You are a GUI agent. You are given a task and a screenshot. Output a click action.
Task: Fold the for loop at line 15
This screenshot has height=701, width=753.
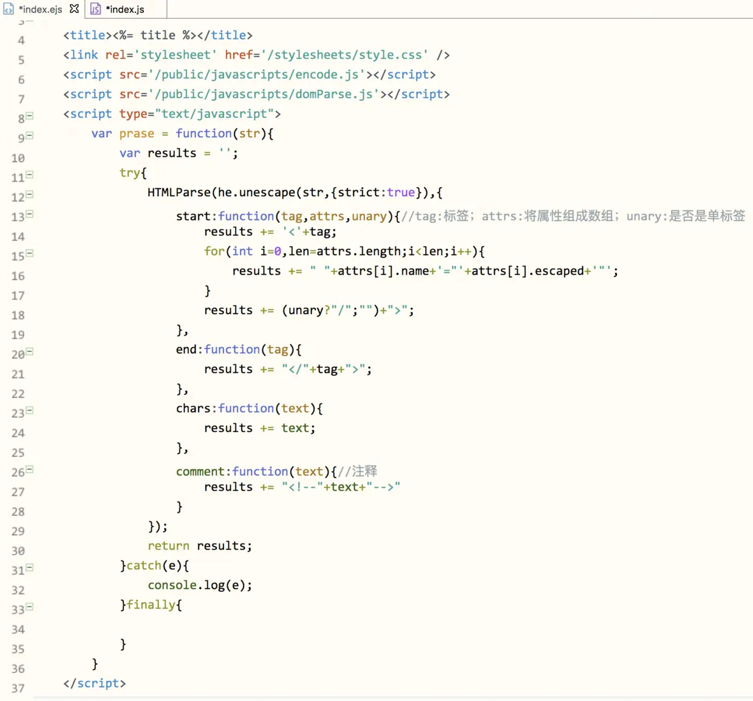tap(30, 253)
